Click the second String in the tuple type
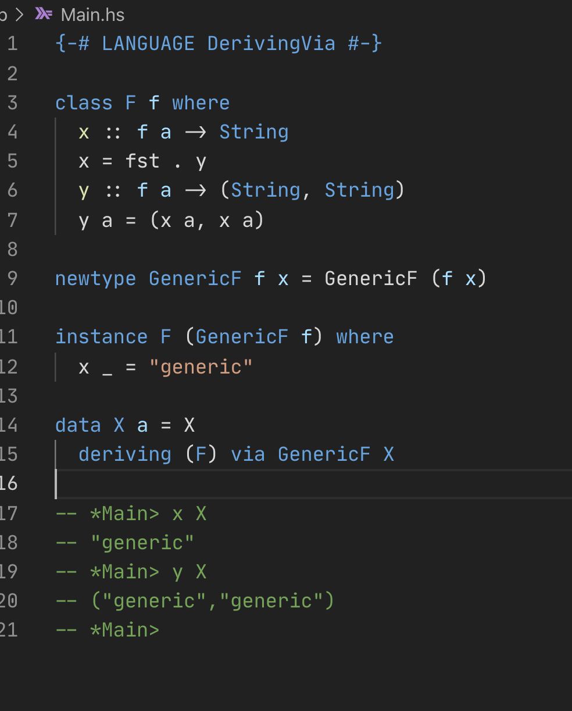 [x=359, y=190]
